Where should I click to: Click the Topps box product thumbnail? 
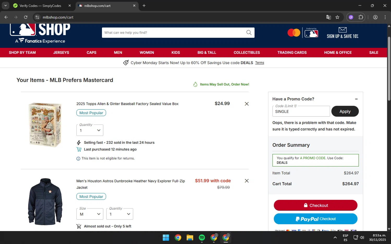[x=45, y=125]
